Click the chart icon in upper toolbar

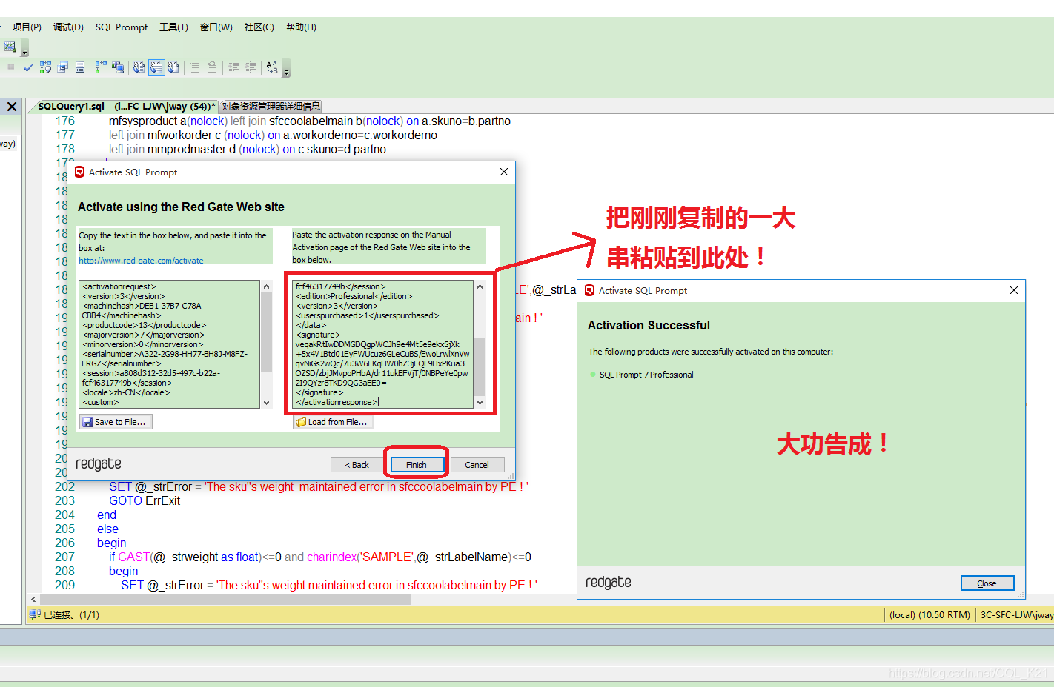10,47
